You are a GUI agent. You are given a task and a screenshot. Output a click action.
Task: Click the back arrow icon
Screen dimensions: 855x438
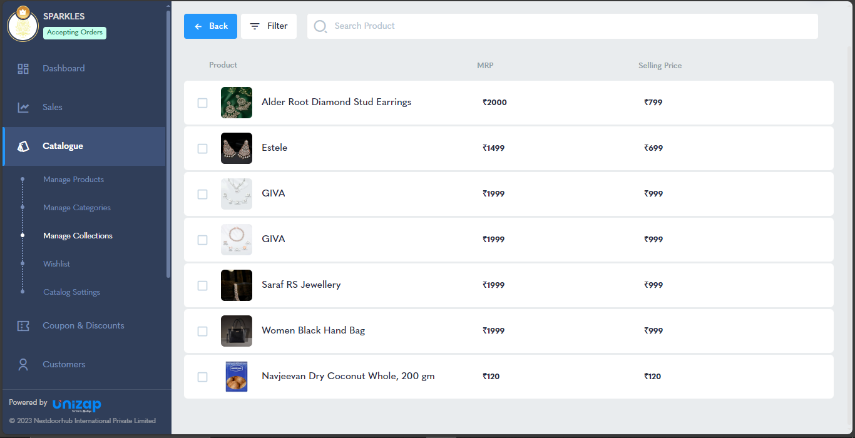(198, 26)
